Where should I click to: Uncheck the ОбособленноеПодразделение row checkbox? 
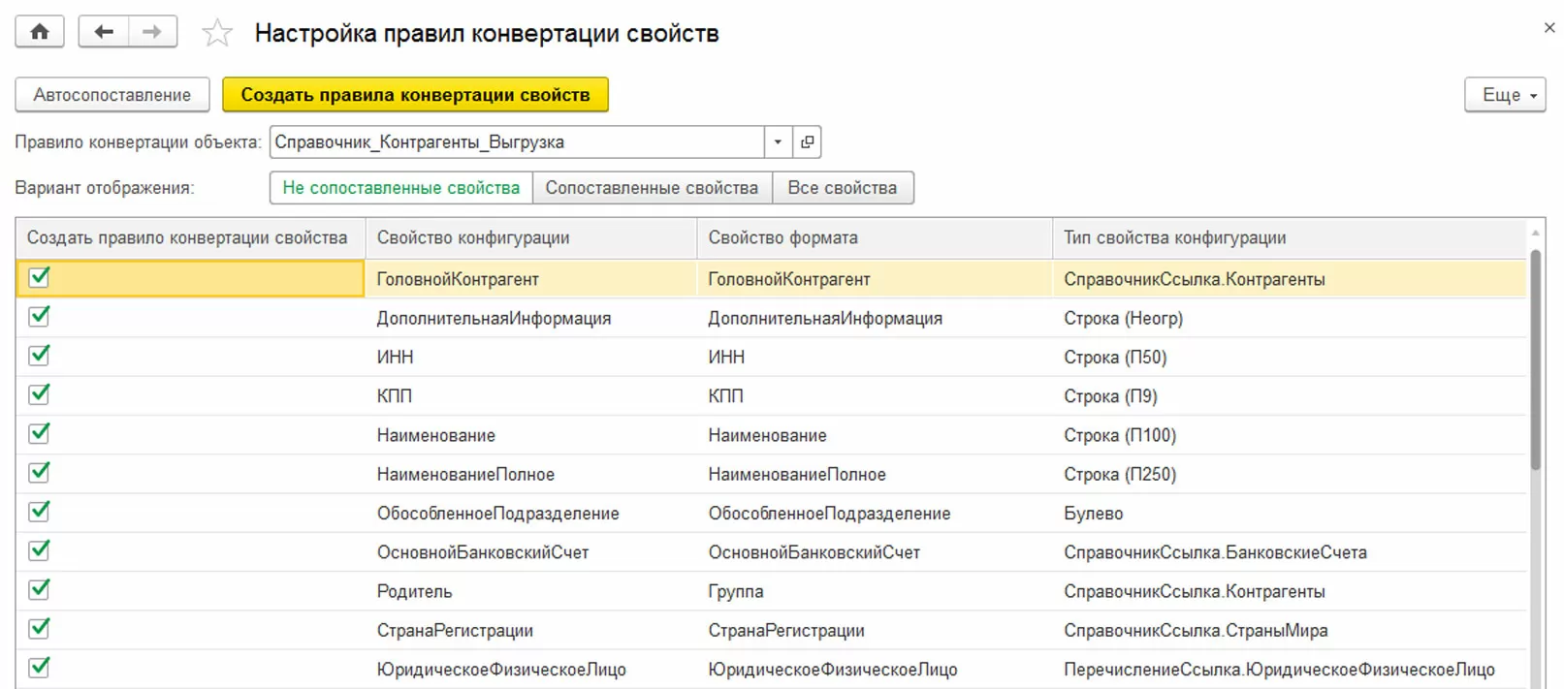tap(39, 511)
